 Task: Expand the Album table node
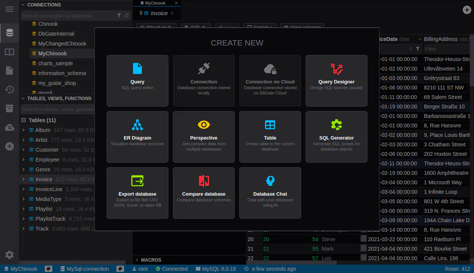pyautogui.click(x=24, y=130)
